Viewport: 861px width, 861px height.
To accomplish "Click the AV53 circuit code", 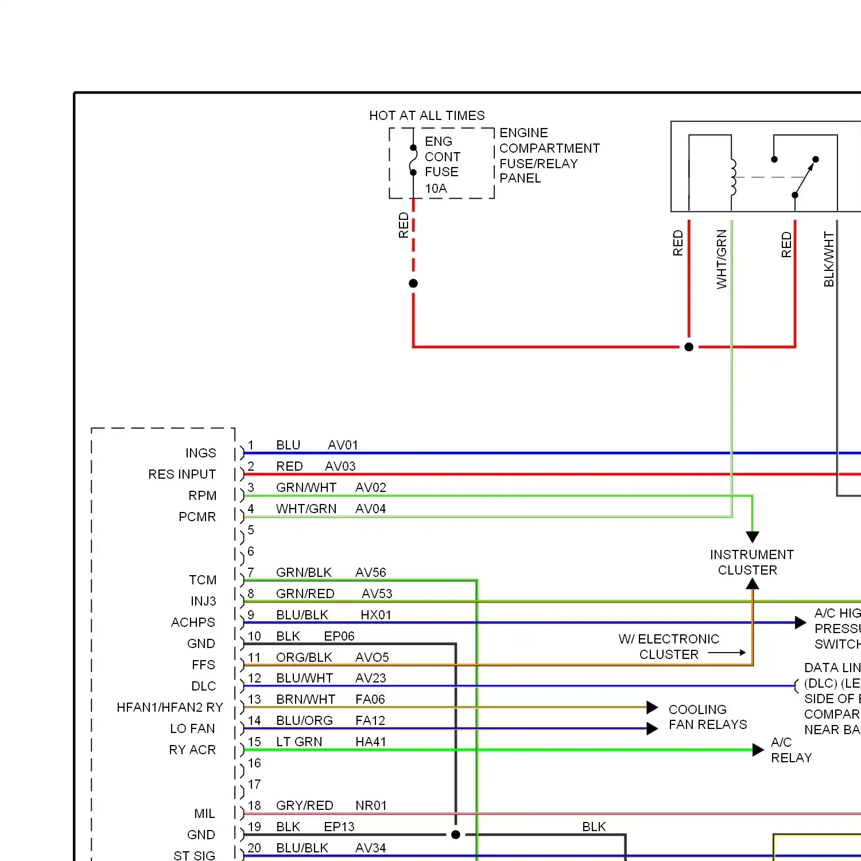I will coord(377,594).
